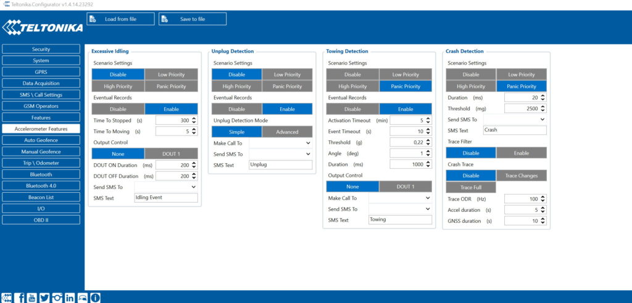This screenshot has width=632, height=303.
Task: Click the Save to file button
Action: [193, 19]
